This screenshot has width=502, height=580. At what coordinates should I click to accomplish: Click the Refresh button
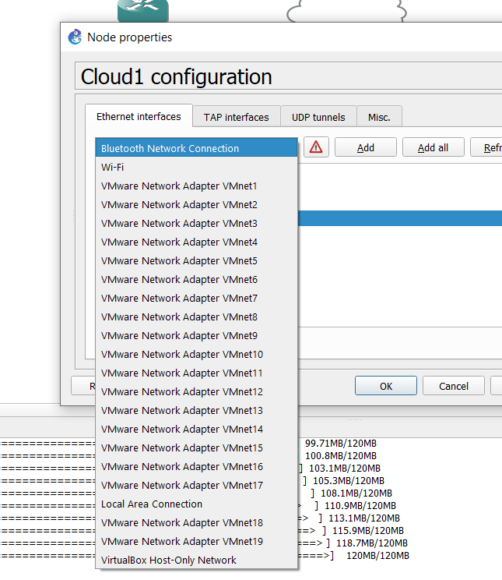[x=486, y=147]
